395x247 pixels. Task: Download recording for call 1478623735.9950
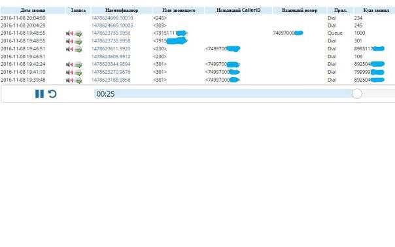tap(78, 33)
